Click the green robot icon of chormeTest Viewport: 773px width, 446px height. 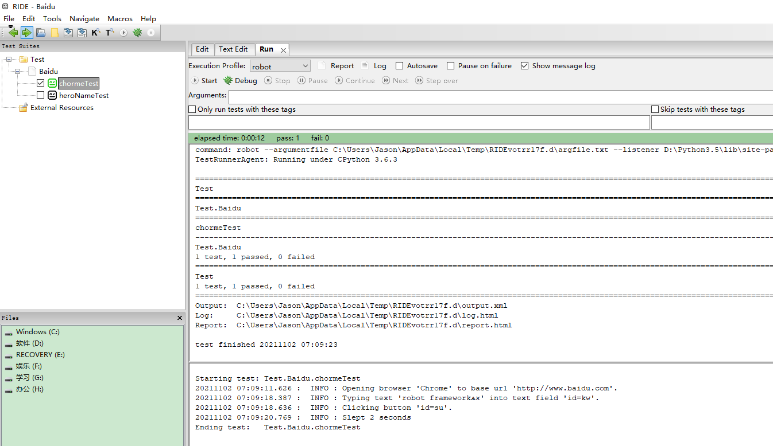(52, 83)
